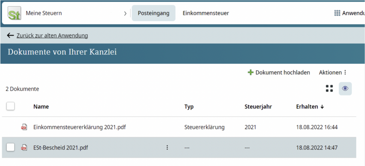Image resolution: width=365 pixels, height=166 pixels.
Task: Open the Einkommensteuererklärung 2021.pdf file
Action: [79, 127]
